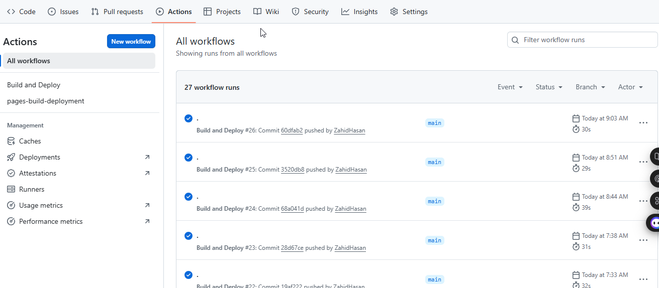659x288 pixels.
Task: Click success check icon for run #24
Action: click(189, 197)
